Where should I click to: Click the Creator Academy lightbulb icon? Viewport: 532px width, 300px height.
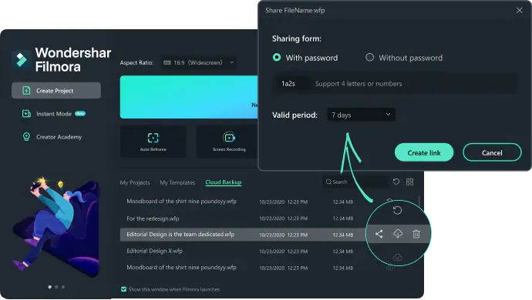(26, 137)
